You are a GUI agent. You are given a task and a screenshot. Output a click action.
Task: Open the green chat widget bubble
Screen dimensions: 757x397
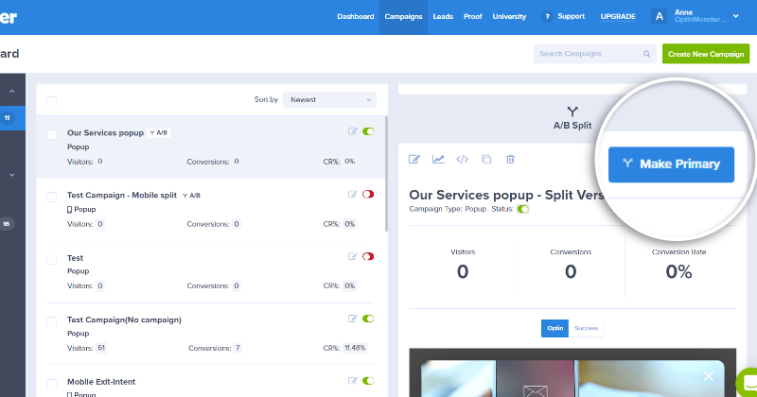pos(748,382)
